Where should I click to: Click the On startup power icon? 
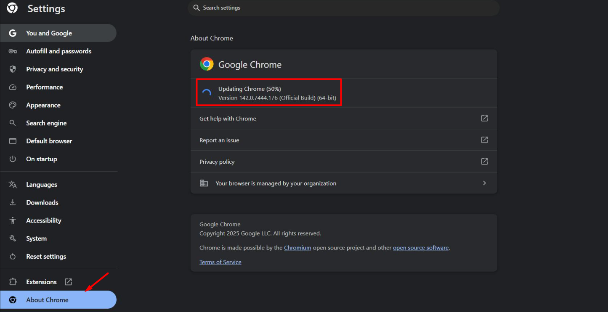[x=13, y=159]
